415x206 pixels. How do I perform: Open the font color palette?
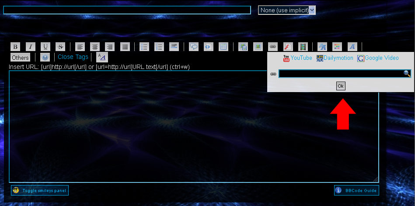tap(337, 47)
